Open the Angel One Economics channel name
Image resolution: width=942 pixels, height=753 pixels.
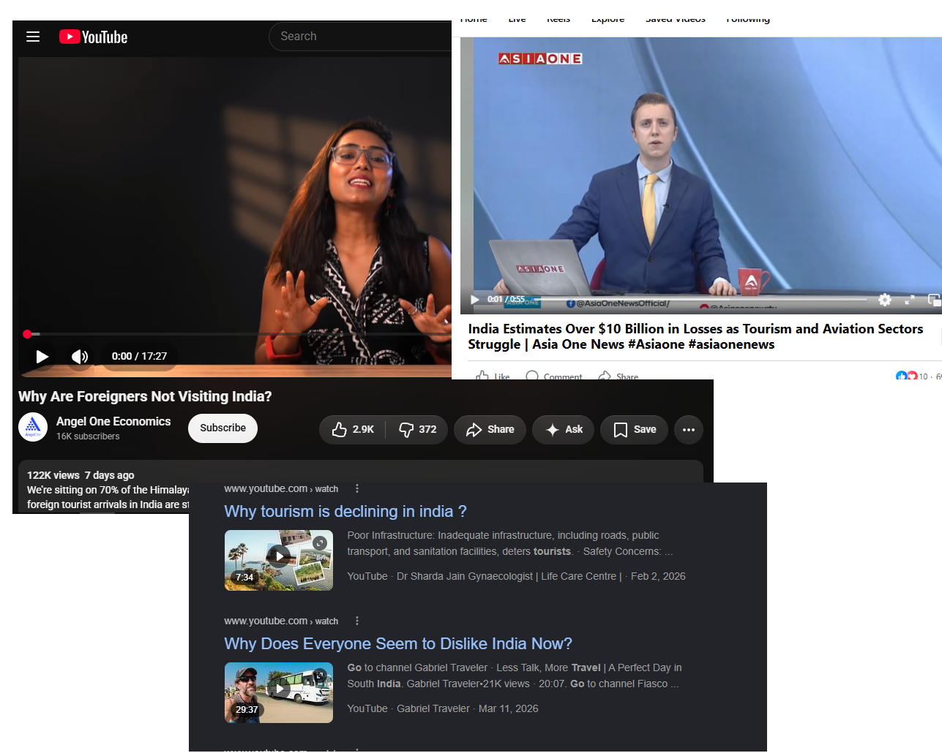pyautogui.click(x=113, y=421)
